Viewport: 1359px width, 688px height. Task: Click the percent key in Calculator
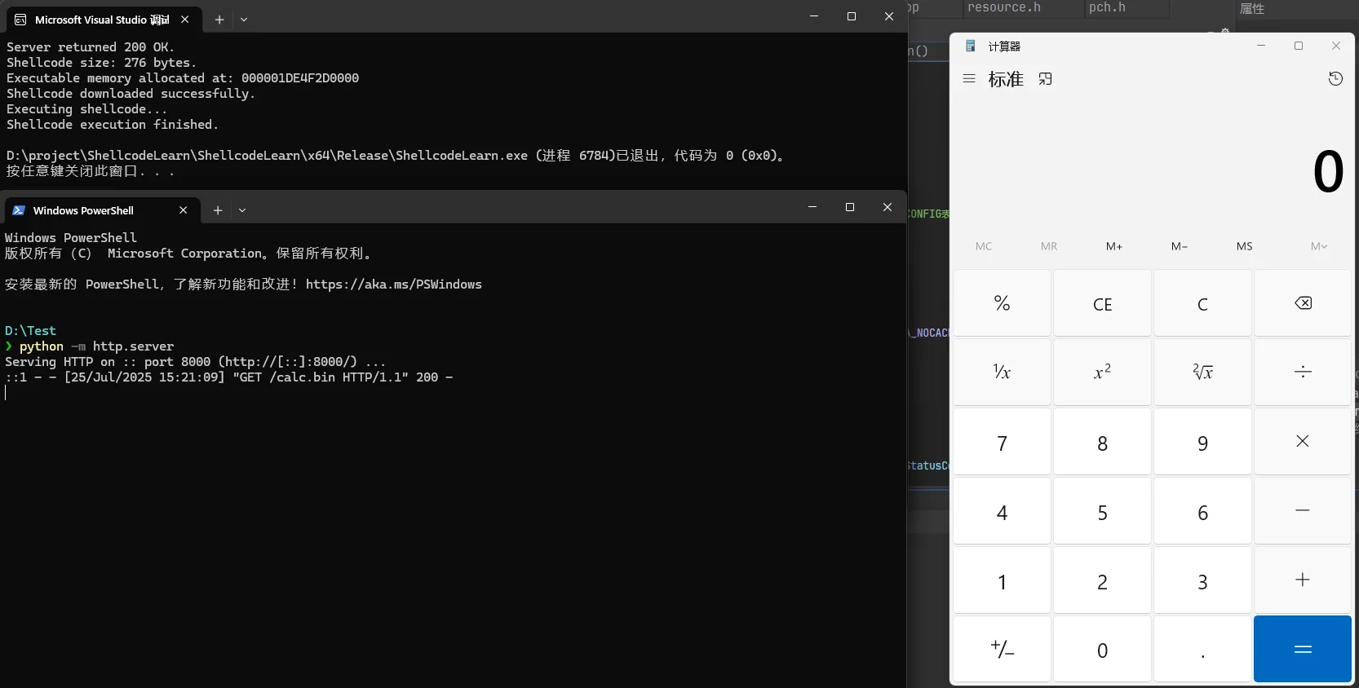[1003, 303]
